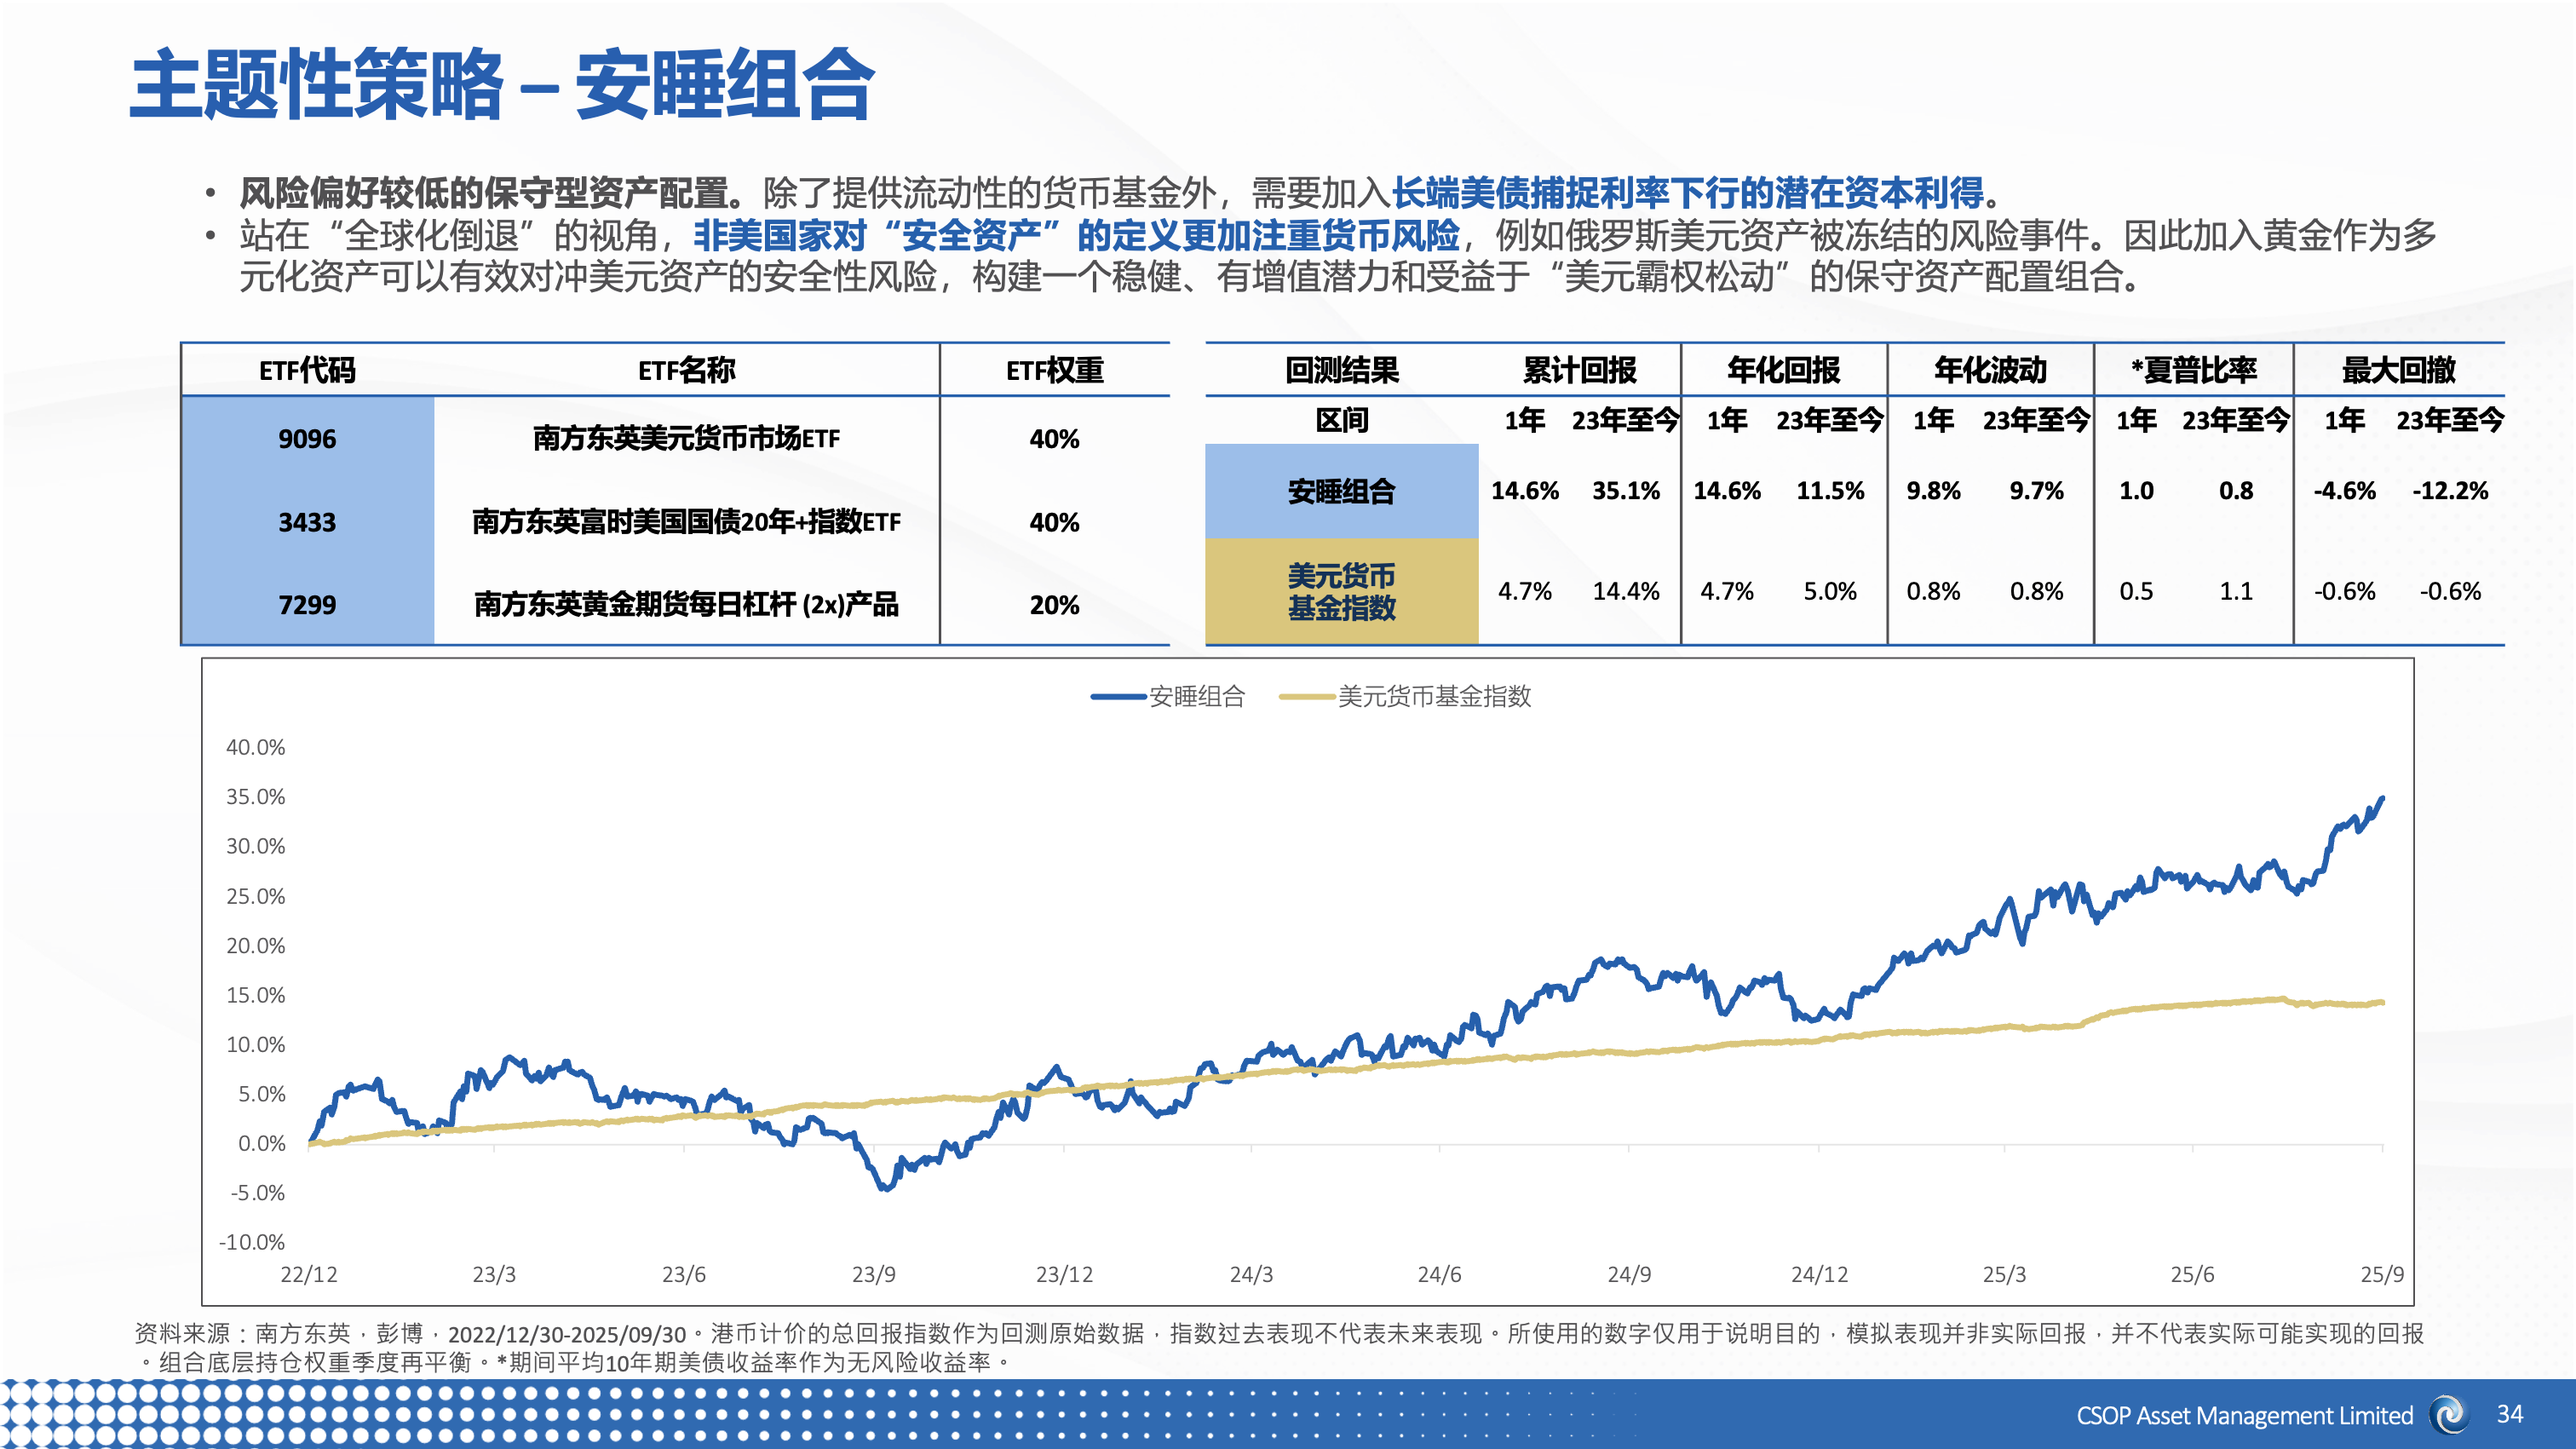2576x1449 pixels.
Task: Click the CSOP Asset Management Limited text
Action: coord(2244,1416)
